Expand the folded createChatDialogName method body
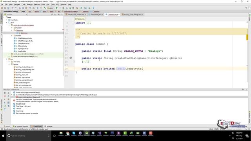Viewport: 251px width, 141px height. (85, 62)
